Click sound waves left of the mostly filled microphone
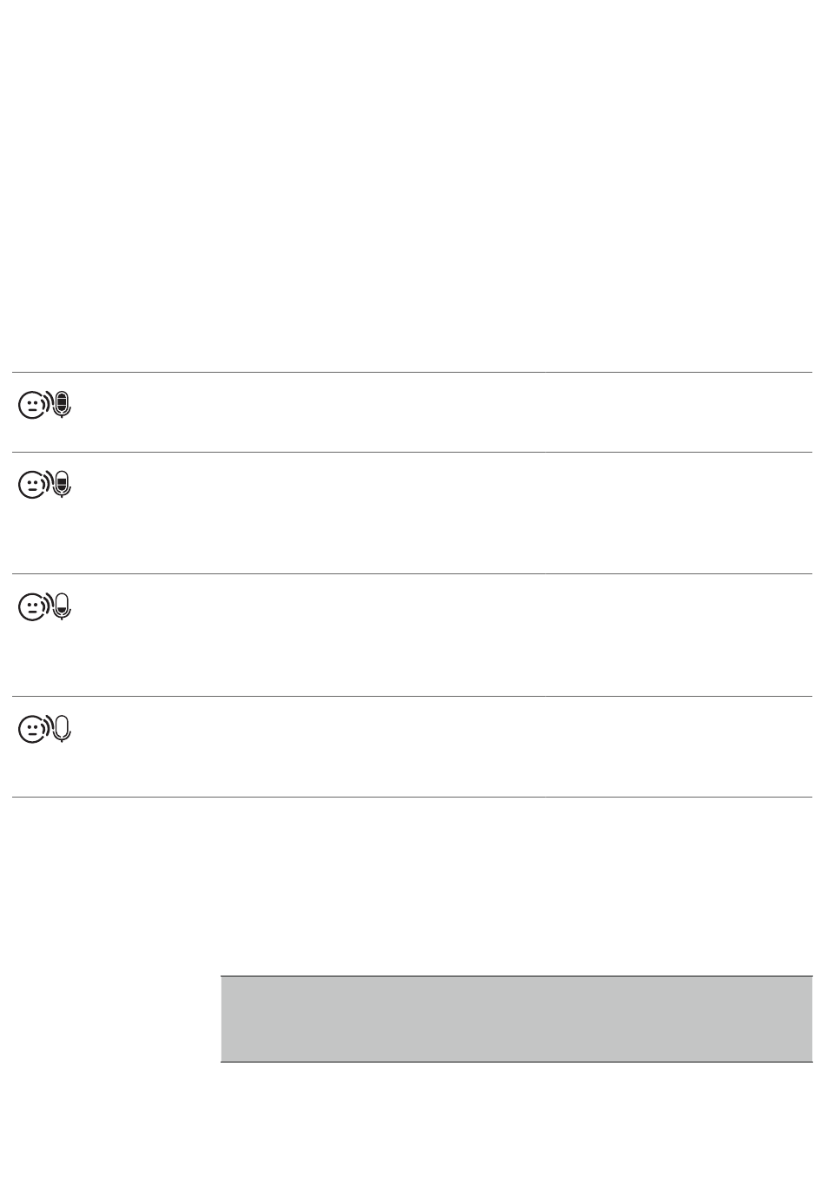825x1185 pixels. [49, 484]
